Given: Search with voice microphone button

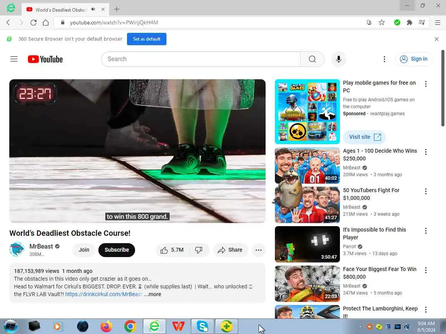Looking at the screenshot, I should (338, 59).
